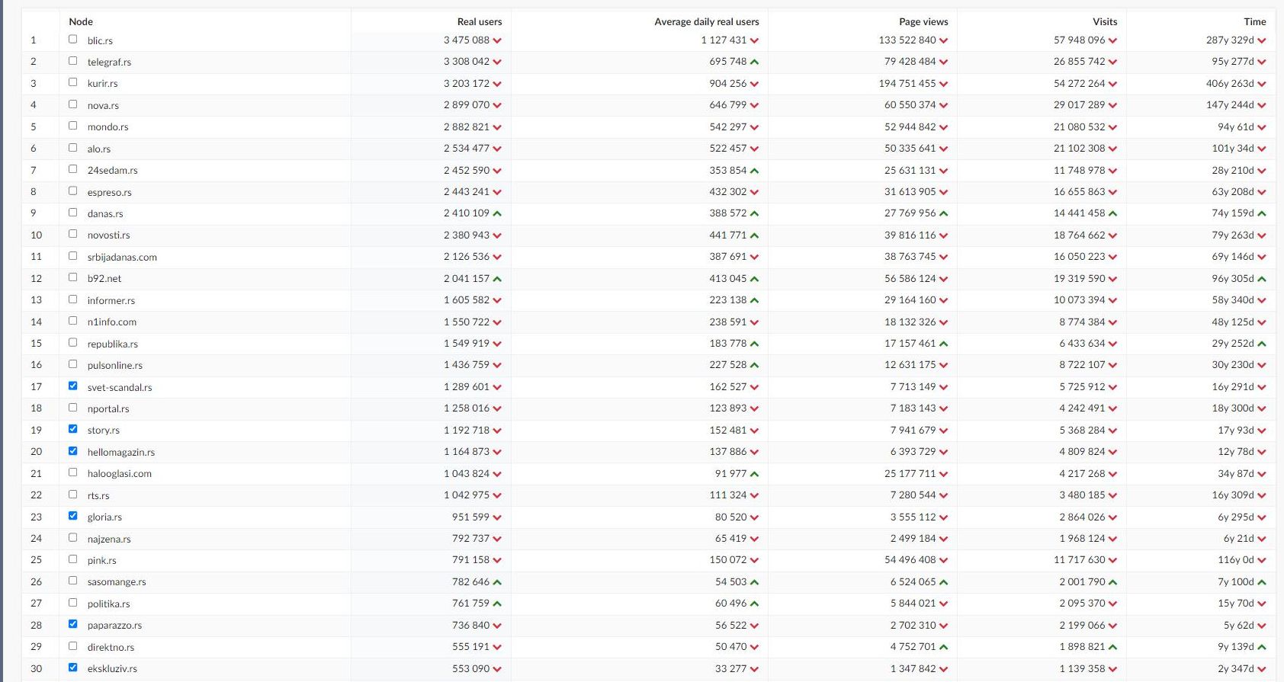Uncheck the svet-scandal.rs checkbox
1284x682 pixels.
73,386
